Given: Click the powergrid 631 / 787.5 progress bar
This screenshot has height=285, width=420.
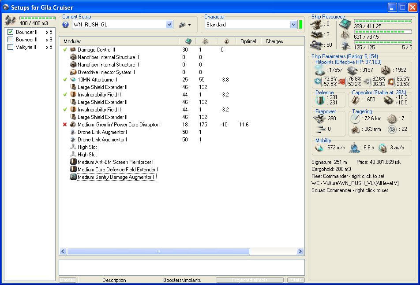Looking at the screenshot, I should tap(383, 32).
